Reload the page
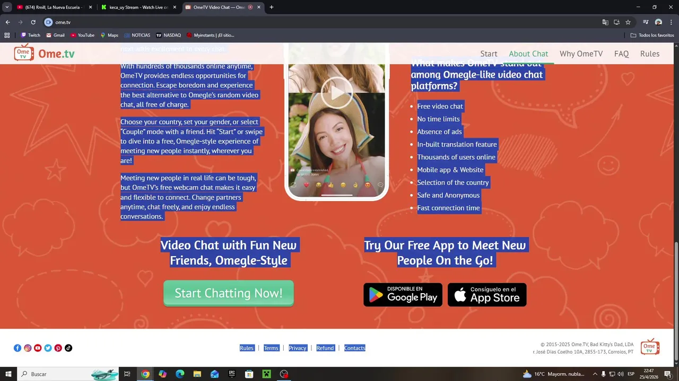 click(x=33, y=22)
